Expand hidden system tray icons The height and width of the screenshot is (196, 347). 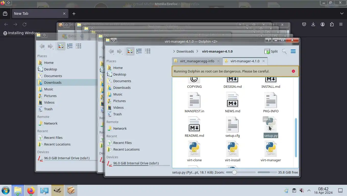point(309,190)
